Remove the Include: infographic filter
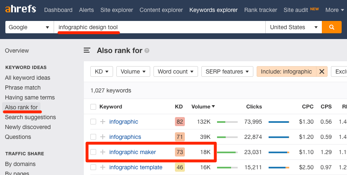Screen dimensions: 347x175 point(322,71)
